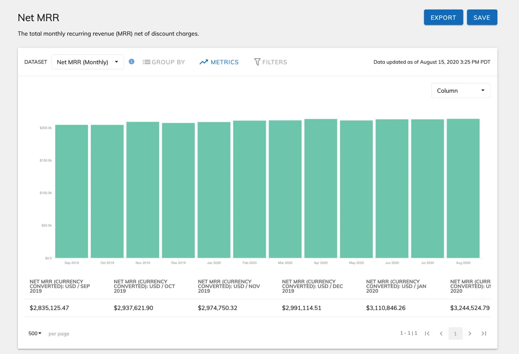Click the Save button
Image resolution: width=519 pixels, height=354 pixels.
(x=482, y=18)
